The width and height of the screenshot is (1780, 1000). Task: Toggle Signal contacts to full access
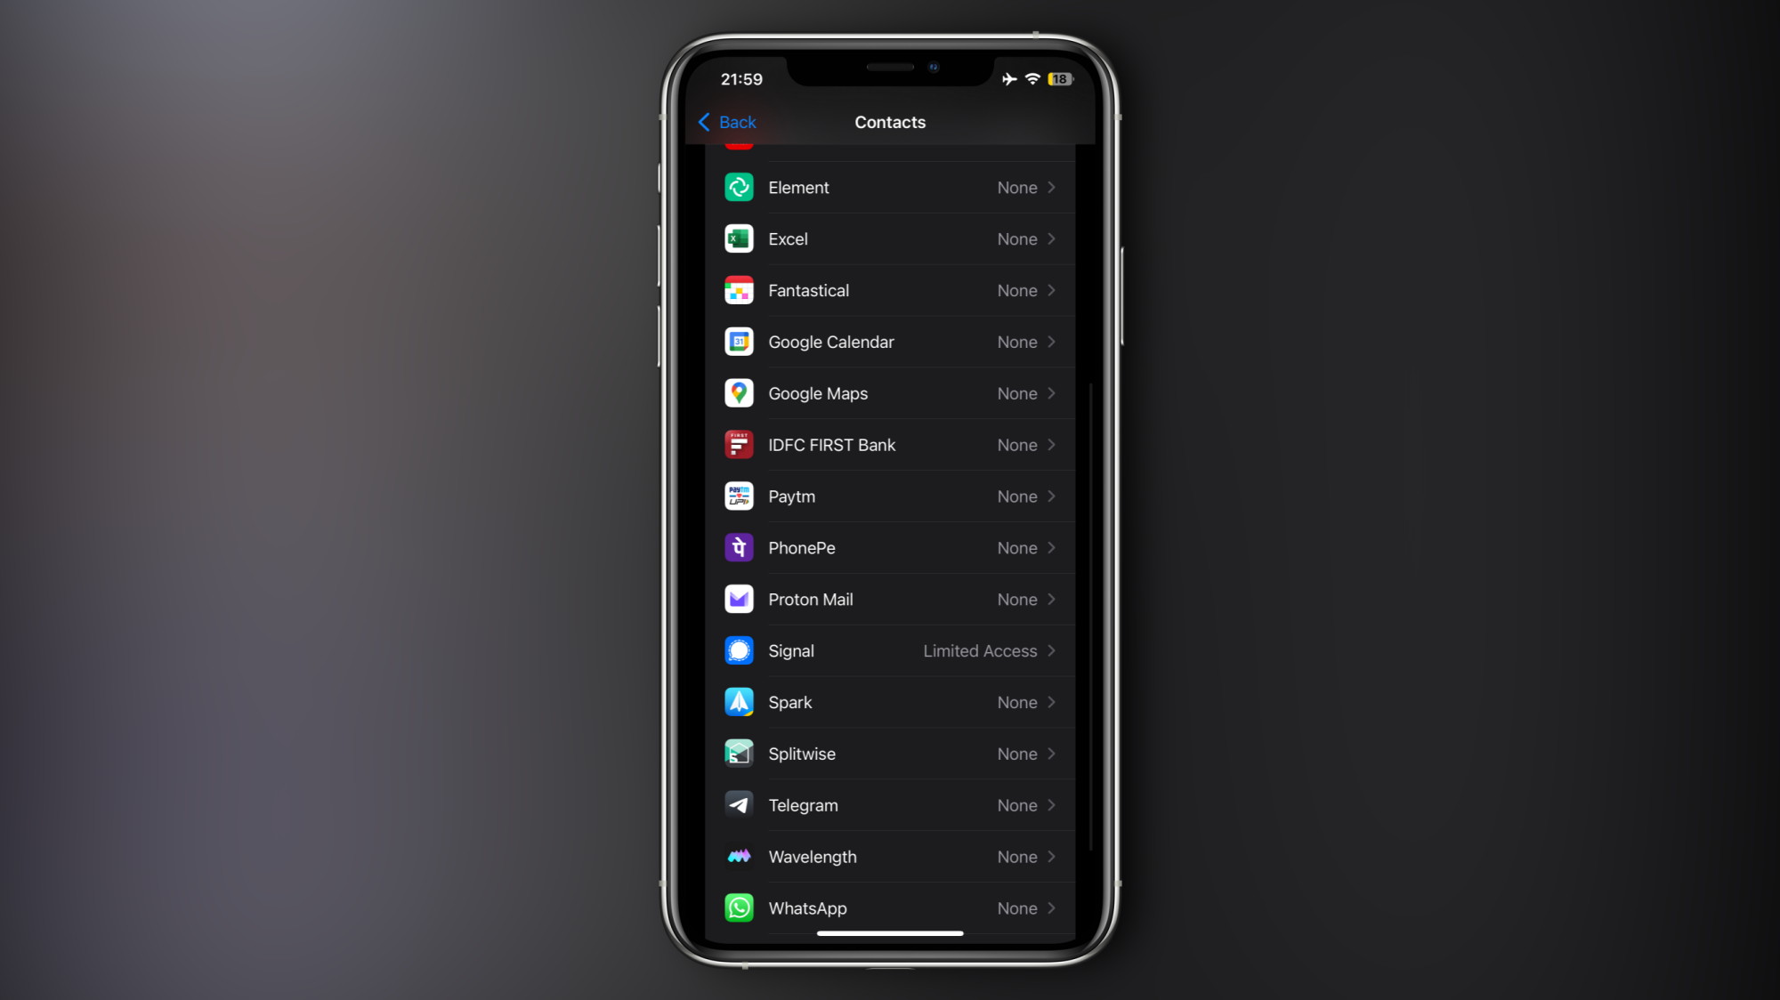pos(890,650)
